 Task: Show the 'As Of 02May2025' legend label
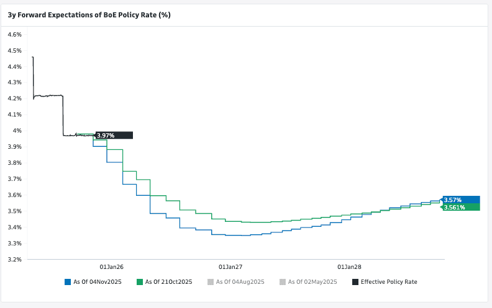click(312, 282)
